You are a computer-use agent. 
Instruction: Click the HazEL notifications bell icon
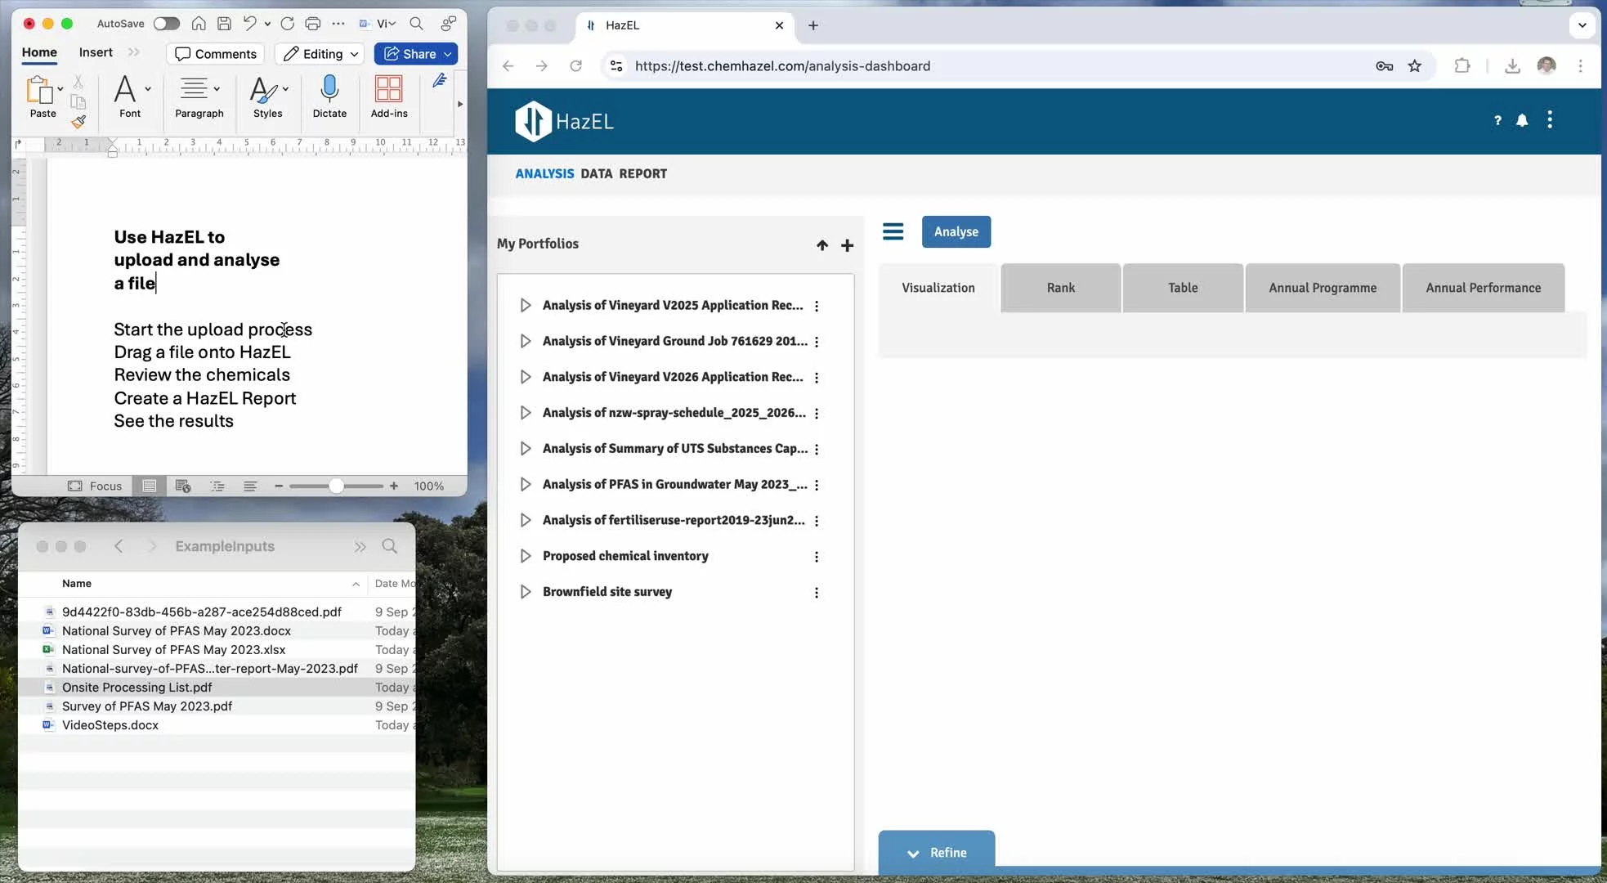(x=1522, y=120)
